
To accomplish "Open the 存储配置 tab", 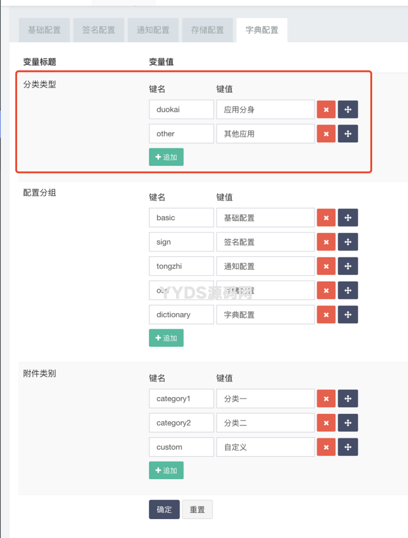I will [x=207, y=30].
